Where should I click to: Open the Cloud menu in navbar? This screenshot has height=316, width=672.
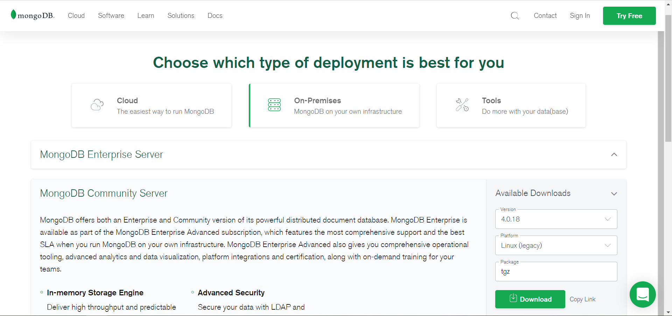pyautogui.click(x=76, y=16)
